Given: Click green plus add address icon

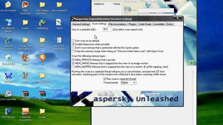Looking at the screenshot, I should point(191,62).
